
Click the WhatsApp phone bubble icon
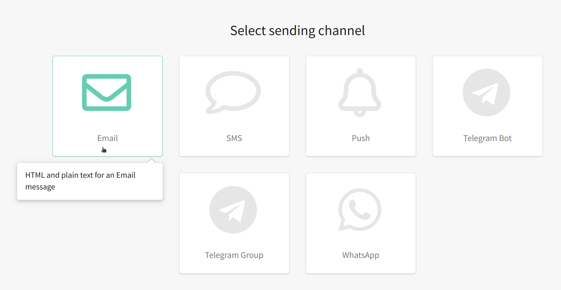(360, 210)
